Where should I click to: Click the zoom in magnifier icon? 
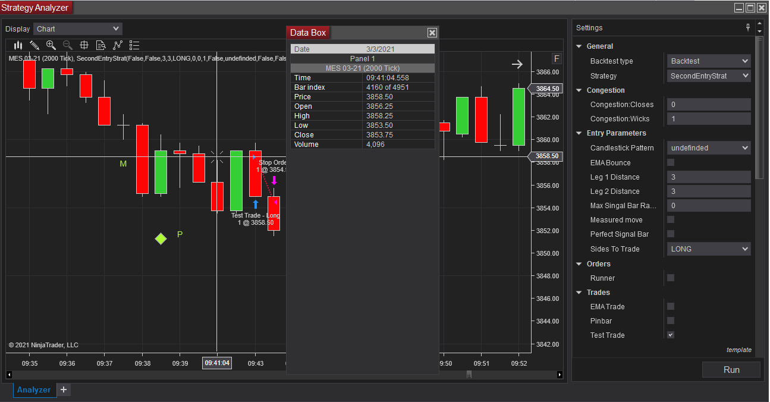[51, 45]
